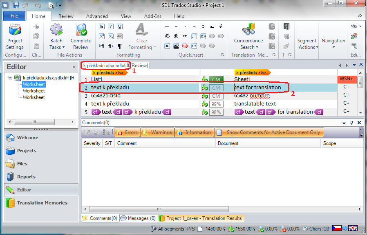Insert TM trademark symbol
Viewport: 367px width, 235px height.
coord(185,36)
